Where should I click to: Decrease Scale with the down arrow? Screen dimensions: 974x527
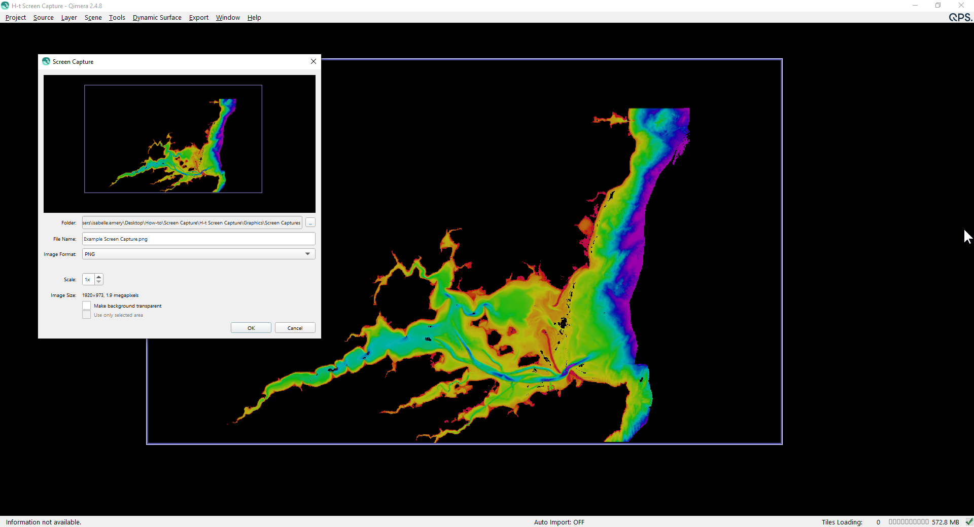(99, 282)
